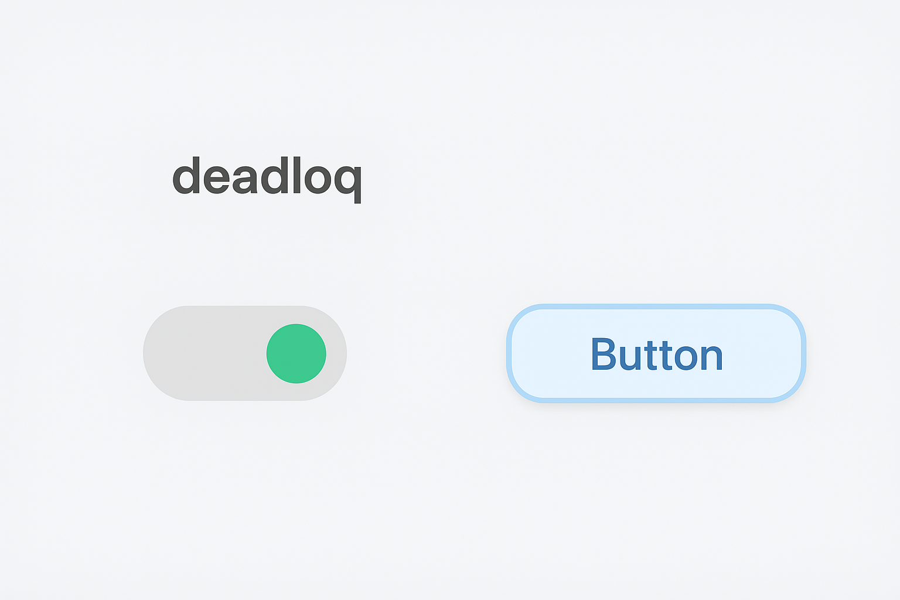Image resolution: width=900 pixels, height=600 pixels.
Task: Click the bold deadloq title
Action: (x=267, y=176)
